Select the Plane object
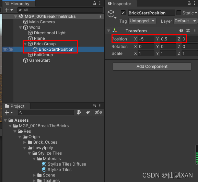 tap(39, 38)
